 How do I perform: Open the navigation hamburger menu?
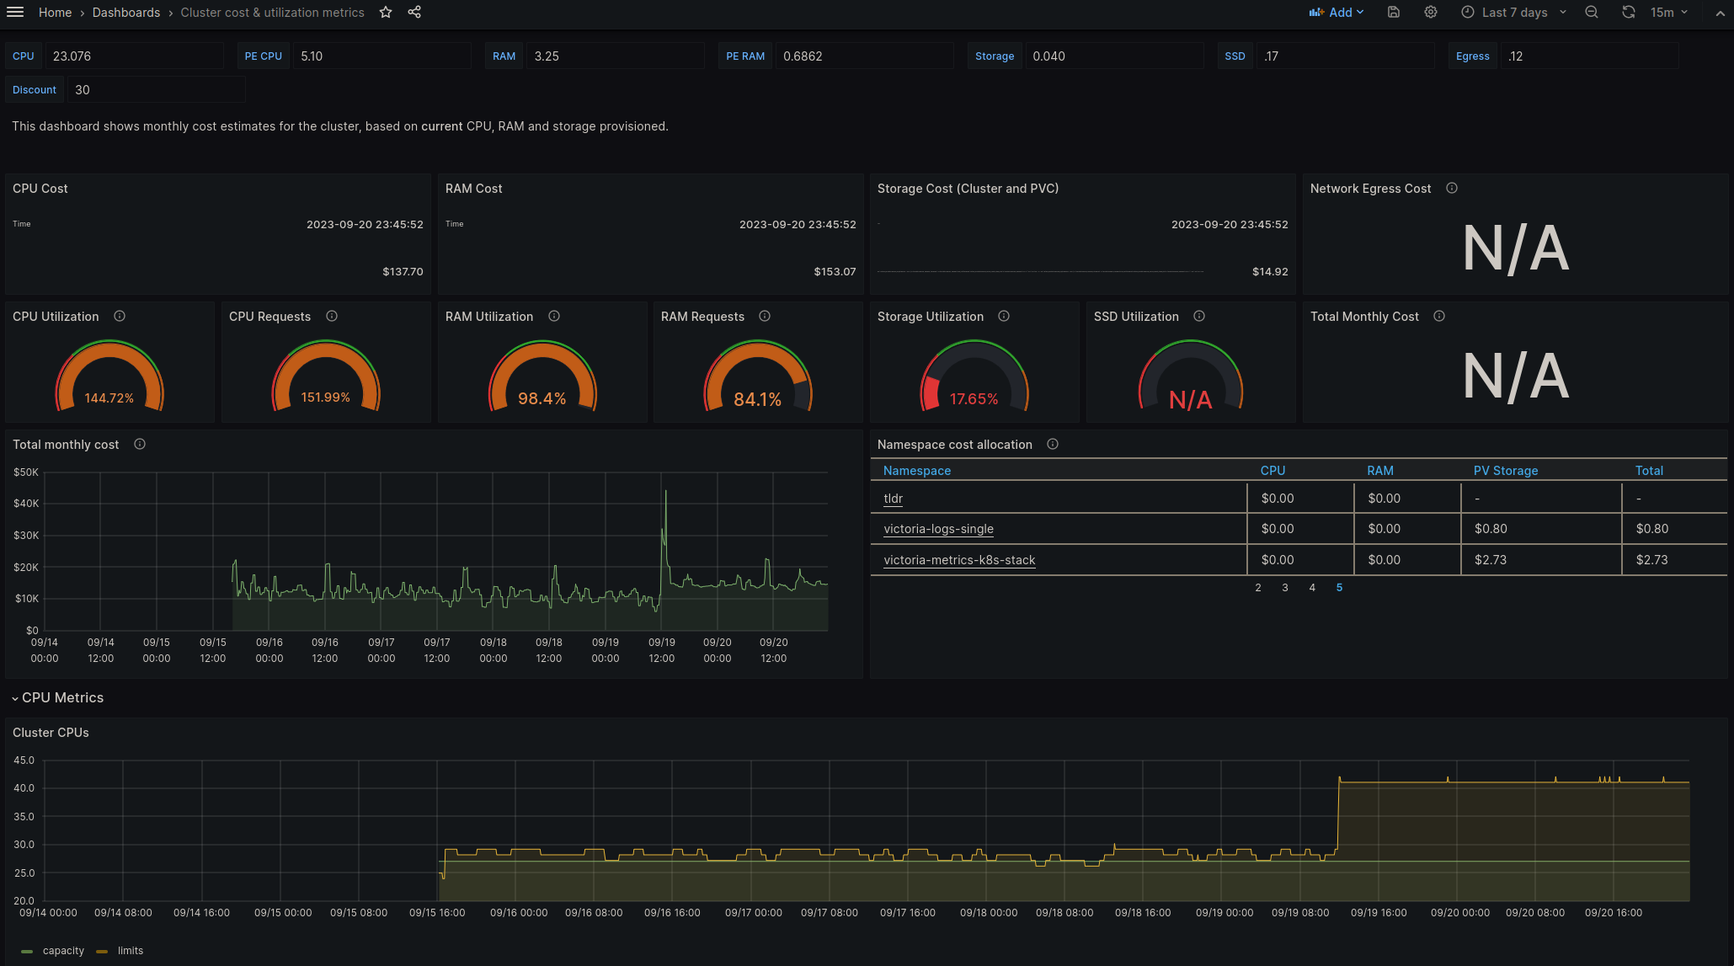15,12
